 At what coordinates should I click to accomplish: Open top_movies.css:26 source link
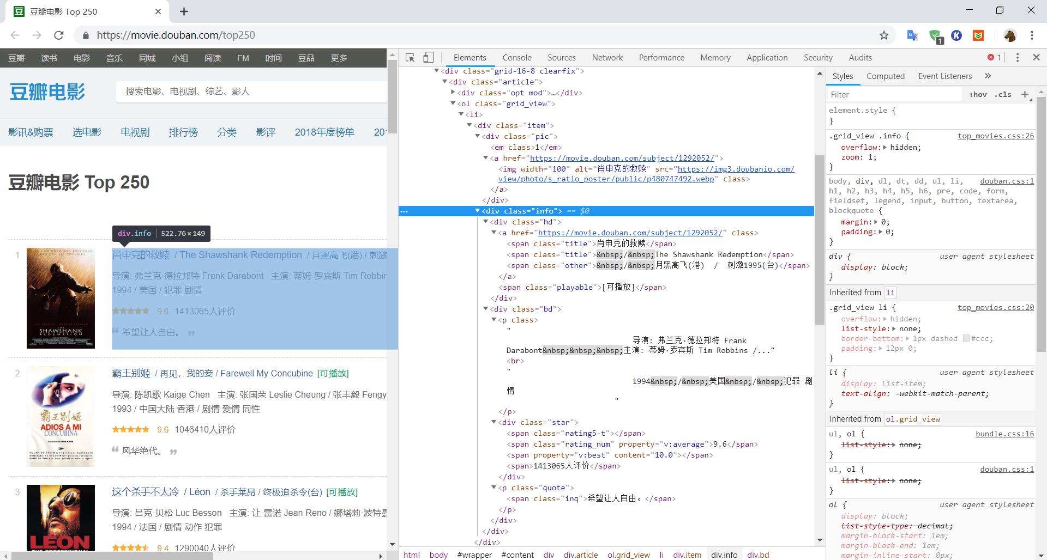click(x=996, y=136)
